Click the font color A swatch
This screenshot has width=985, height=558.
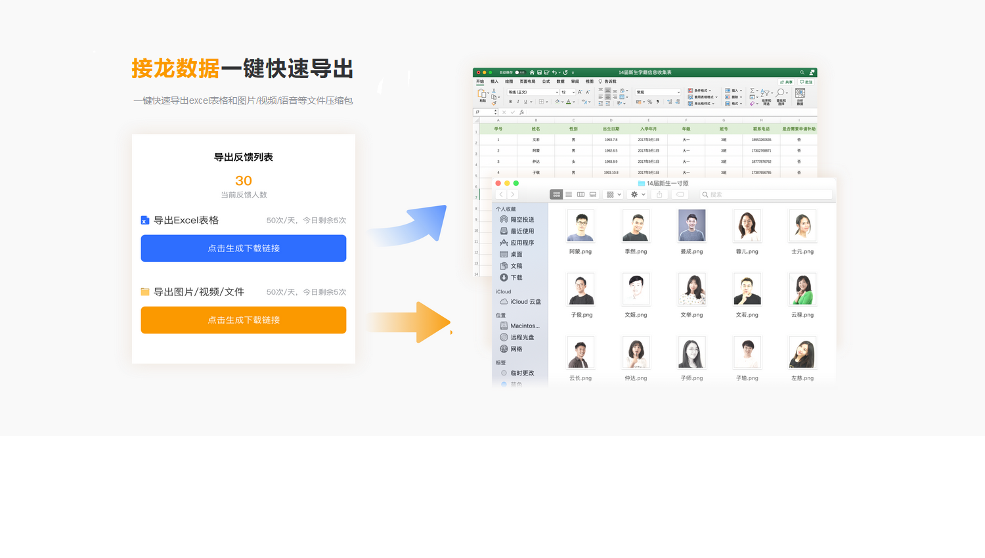tap(569, 102)
